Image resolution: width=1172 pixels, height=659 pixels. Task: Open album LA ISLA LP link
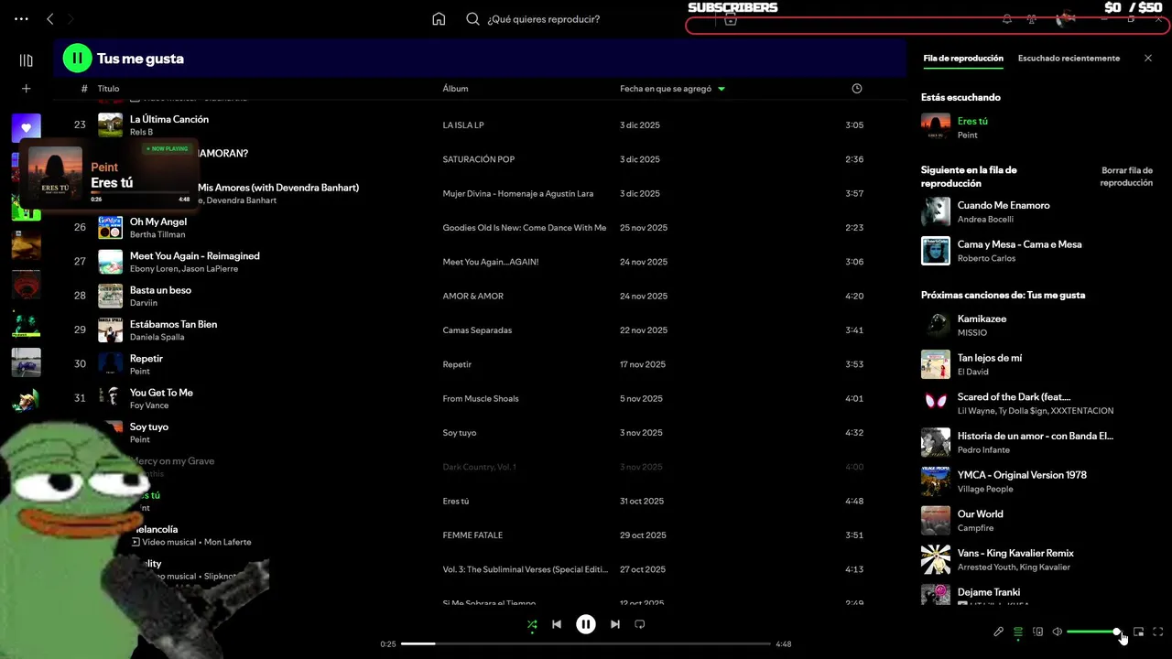point(463,125)
